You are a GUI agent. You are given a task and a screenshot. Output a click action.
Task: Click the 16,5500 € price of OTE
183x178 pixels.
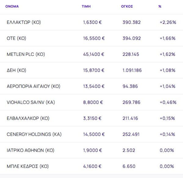94,38
